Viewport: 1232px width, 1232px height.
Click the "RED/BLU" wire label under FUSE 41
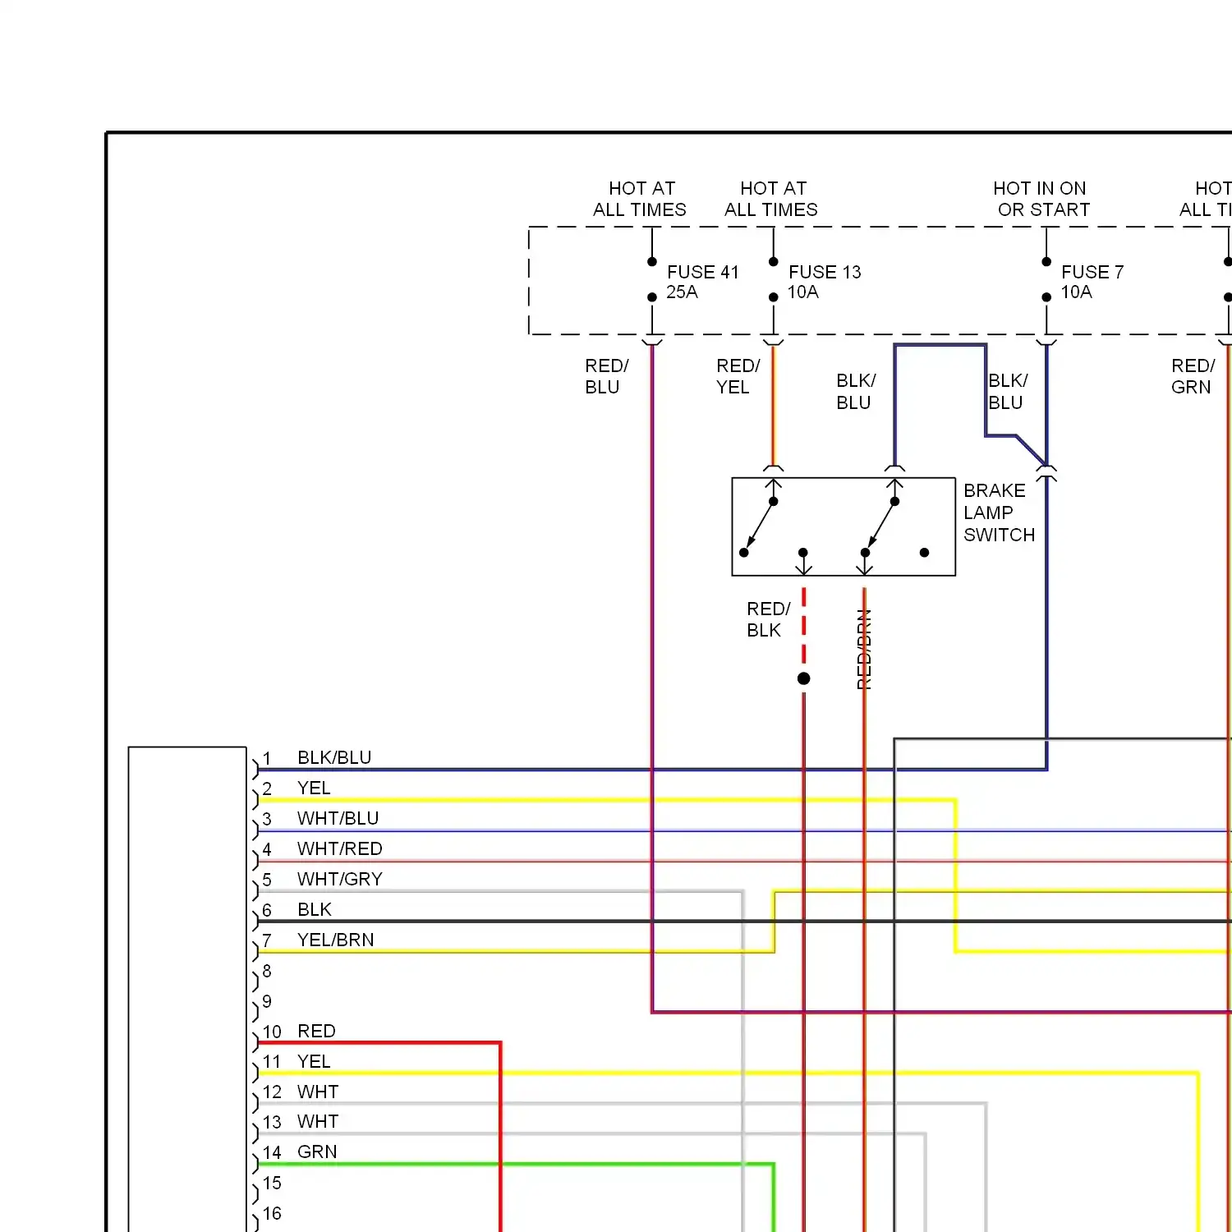(x=606, y=376)
